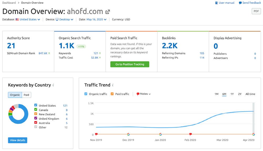Image resolution: width=263 pixels, height=151 pixels.
Task: Open the Date May 16, 2020 dropdown
Action: point(97,19)
